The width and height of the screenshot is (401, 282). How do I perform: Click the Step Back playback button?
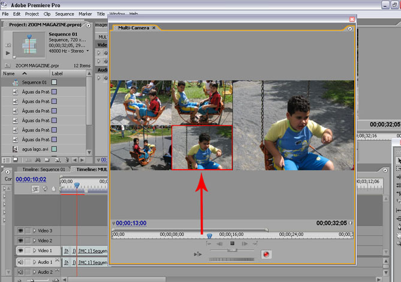click(x=220, y=244)
